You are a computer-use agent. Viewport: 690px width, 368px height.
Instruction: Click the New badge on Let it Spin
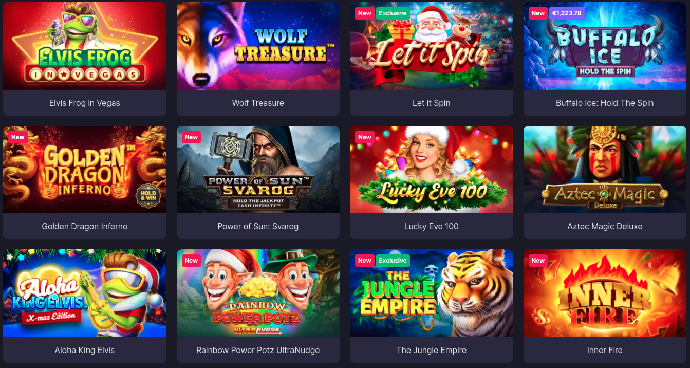click(x=364, y=13)
